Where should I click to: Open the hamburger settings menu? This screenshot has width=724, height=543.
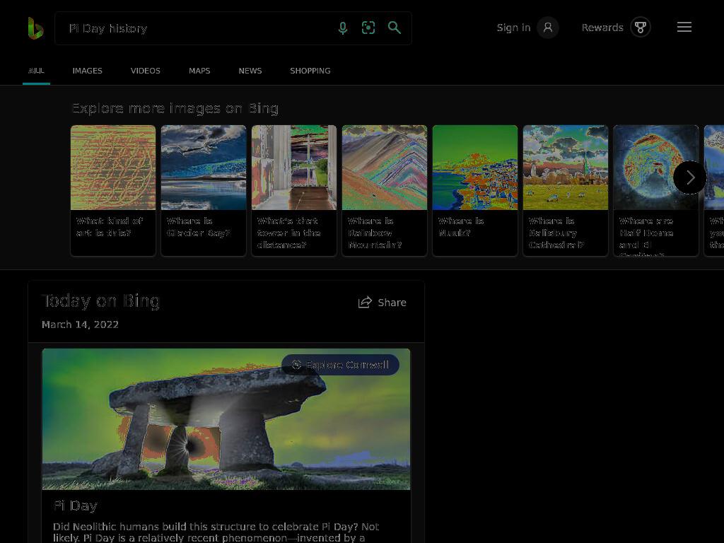pyautogui.click(x=684, y=28)
